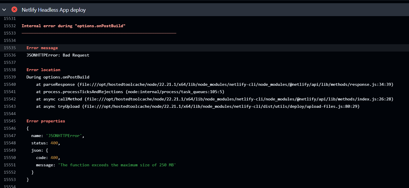Click the "Netlify Headless App deploy" step title
Viewport: 409px width, 188px height.
(54, 10)
